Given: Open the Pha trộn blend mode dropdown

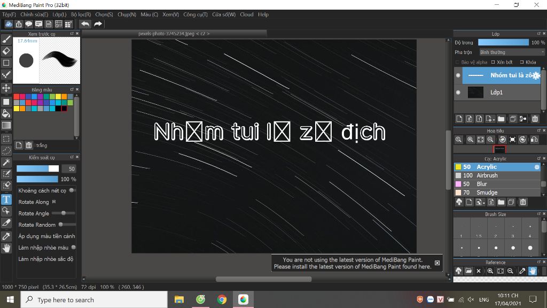Looking at the screenshot, I should pos(511,52).
